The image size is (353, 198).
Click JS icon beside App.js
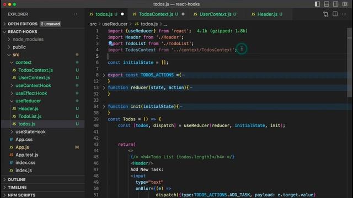coord(11,147)
